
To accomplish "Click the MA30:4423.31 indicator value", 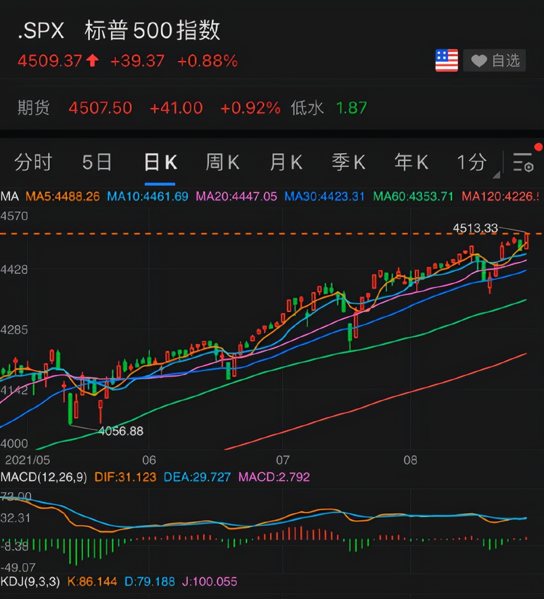I will [x=324, y=196].
